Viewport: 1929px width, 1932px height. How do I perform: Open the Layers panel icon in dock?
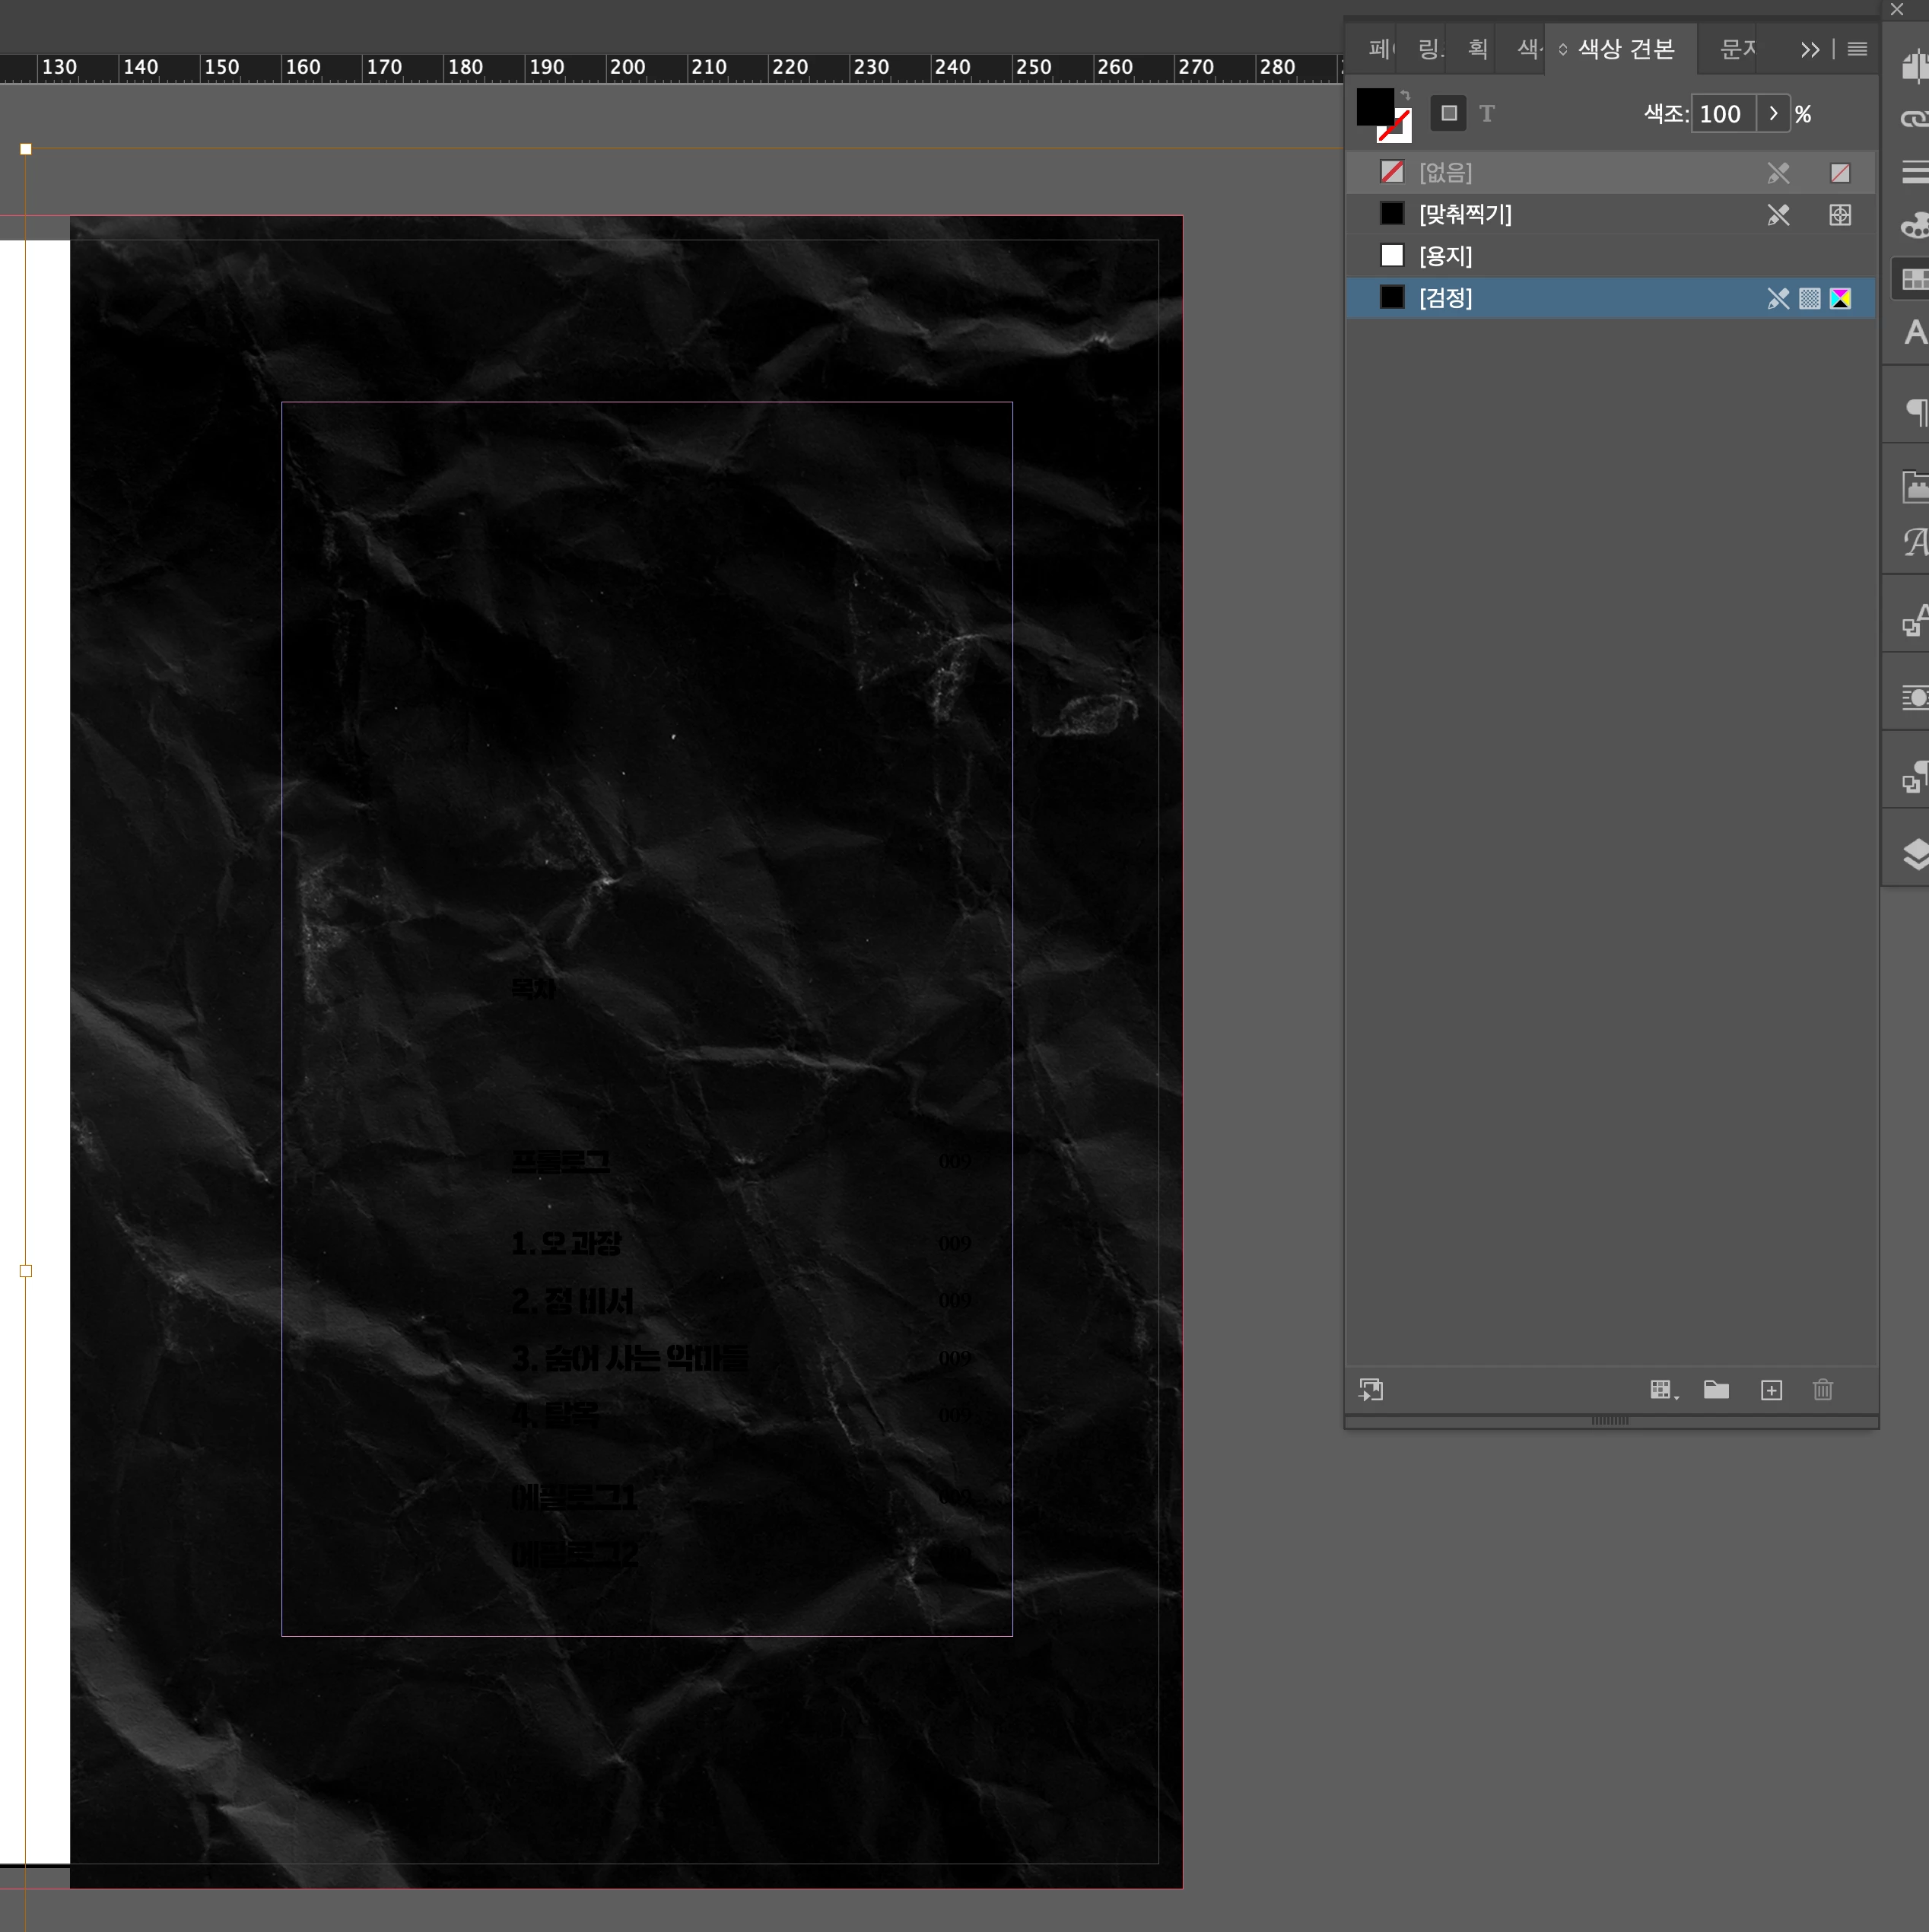[x=1914, y=853]
